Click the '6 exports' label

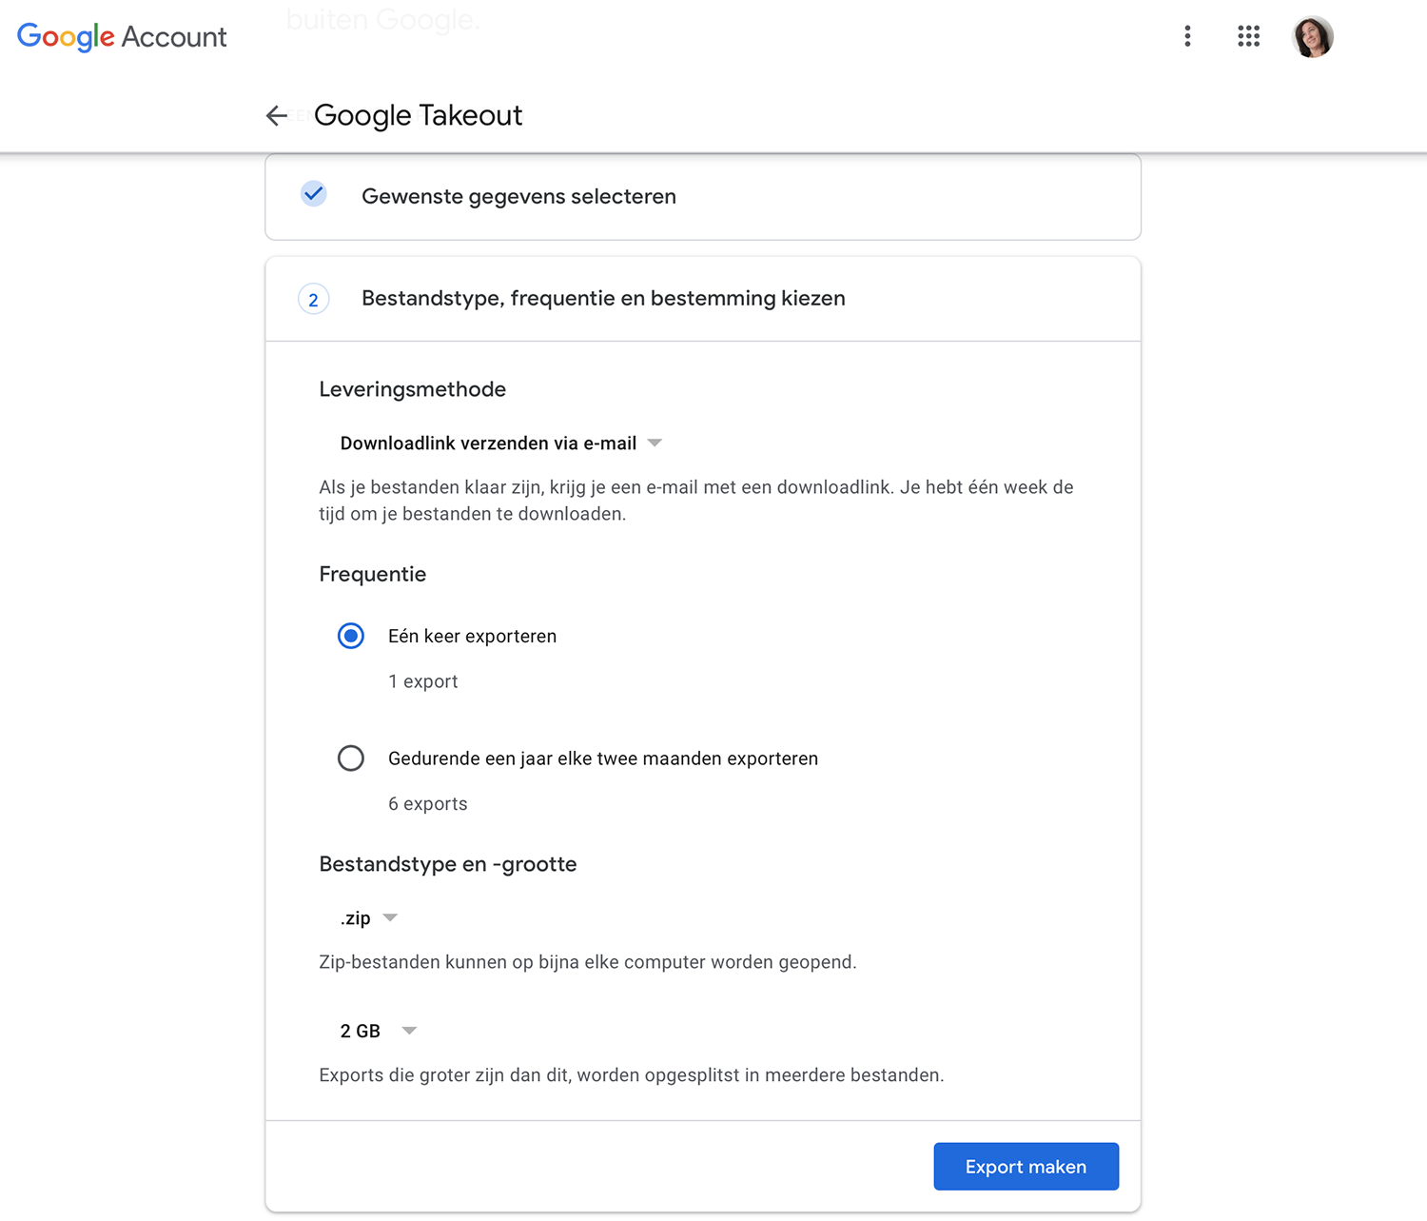427,804
